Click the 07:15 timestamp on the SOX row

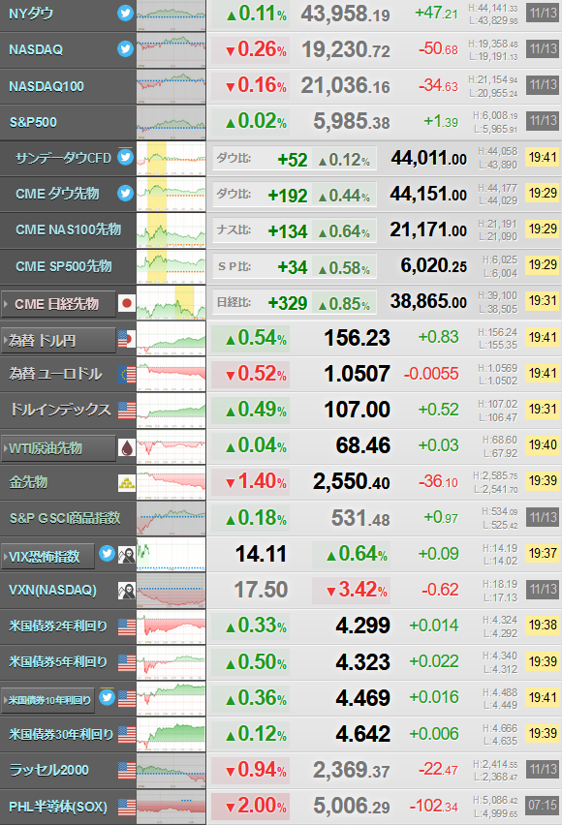[543, 805]
